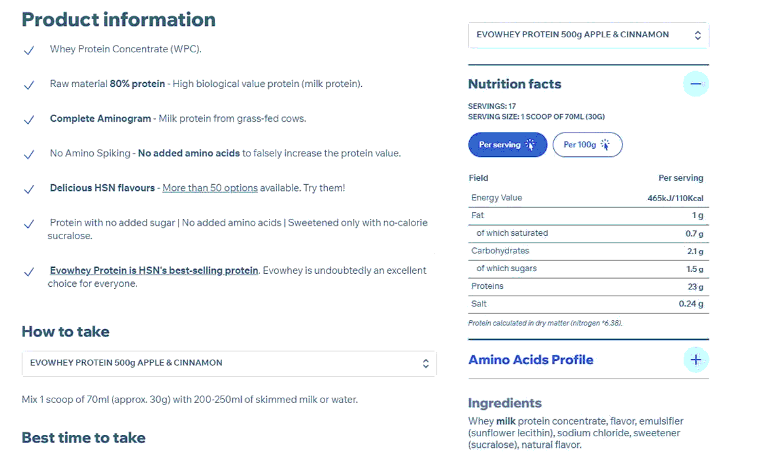
Task: Click the checkmark beside Raw material 80% protein
Action: tap(29, 85)
